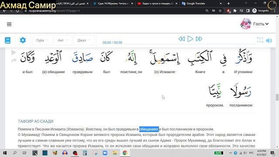The image size is (279, 157).
Task: Click the audio progress bar
Action: tap(190, 44)
